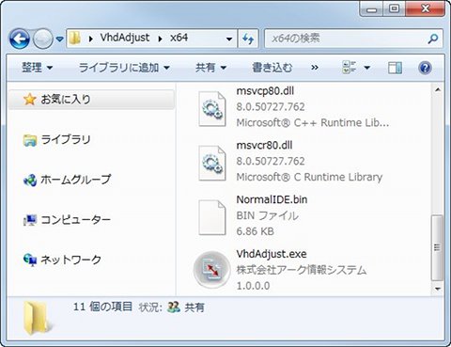This screenshot has height=347, width=451.
Task: Click the greyed Forward navigation button
Action: (43, 39)
